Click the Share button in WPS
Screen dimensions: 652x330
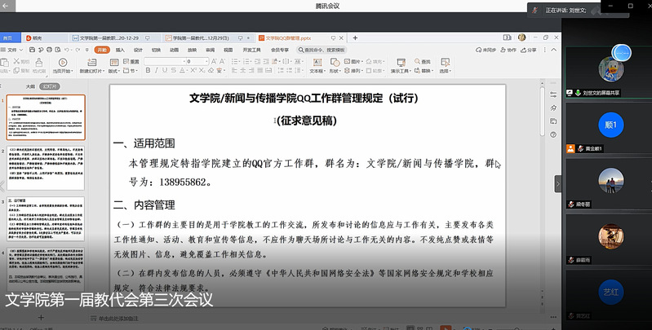coord(529,50)
